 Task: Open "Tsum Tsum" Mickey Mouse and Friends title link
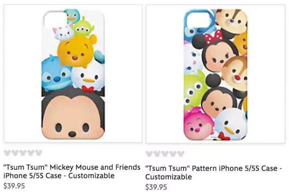72,171
